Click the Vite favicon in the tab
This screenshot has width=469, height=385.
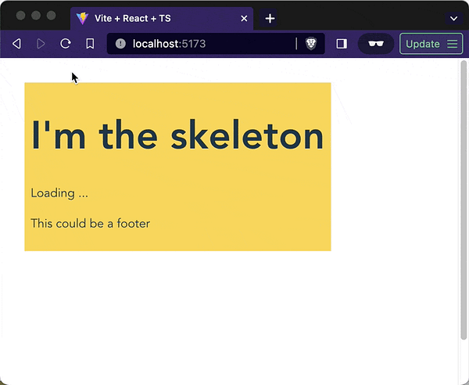[82, 19]
